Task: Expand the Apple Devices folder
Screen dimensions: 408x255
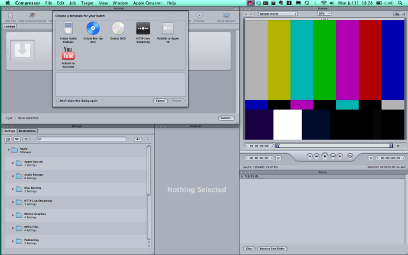Action: [x=13, y=163]
